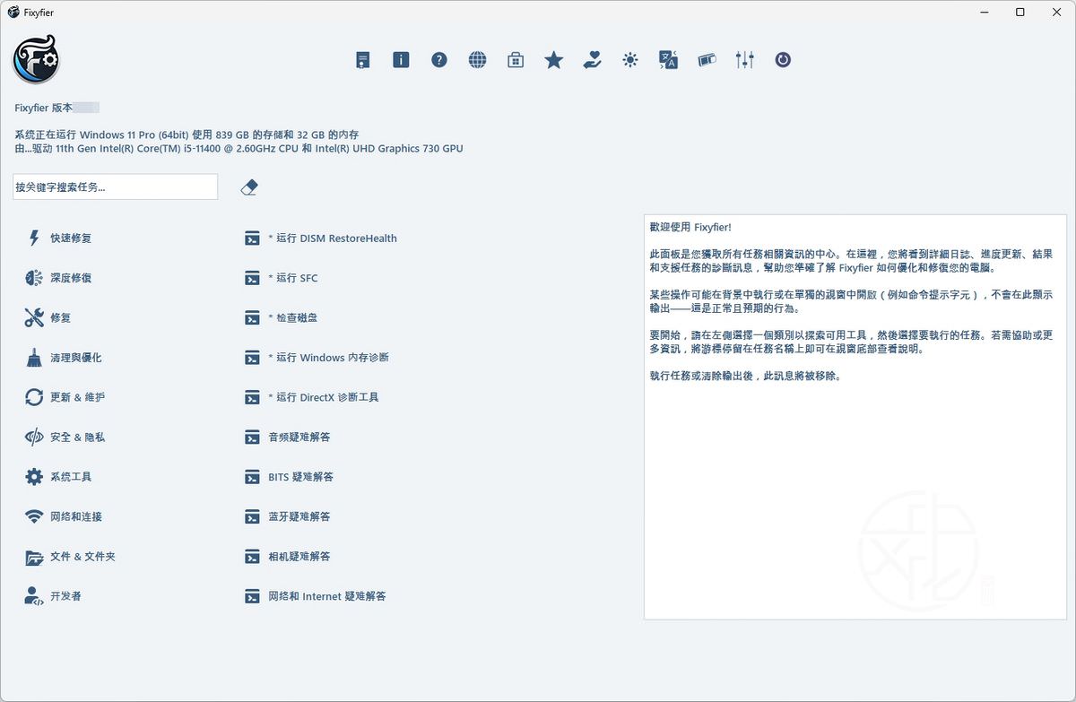Click the toolbox icon in the toolbar
This screenshot has width=1076, height=702.
pos(516,59)
